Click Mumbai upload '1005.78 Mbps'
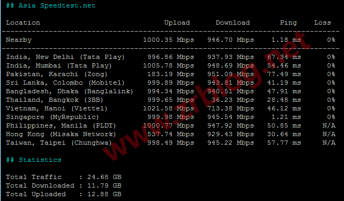The height and width of the screenshot is (201, 344). [169, 65]
